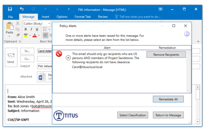Click the Titus logo
205x132 pixels.
point(66,116)
